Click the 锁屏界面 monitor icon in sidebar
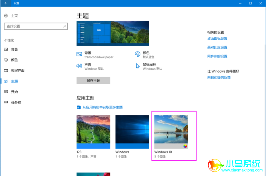266x176 pixels. [x=6, y=71]
